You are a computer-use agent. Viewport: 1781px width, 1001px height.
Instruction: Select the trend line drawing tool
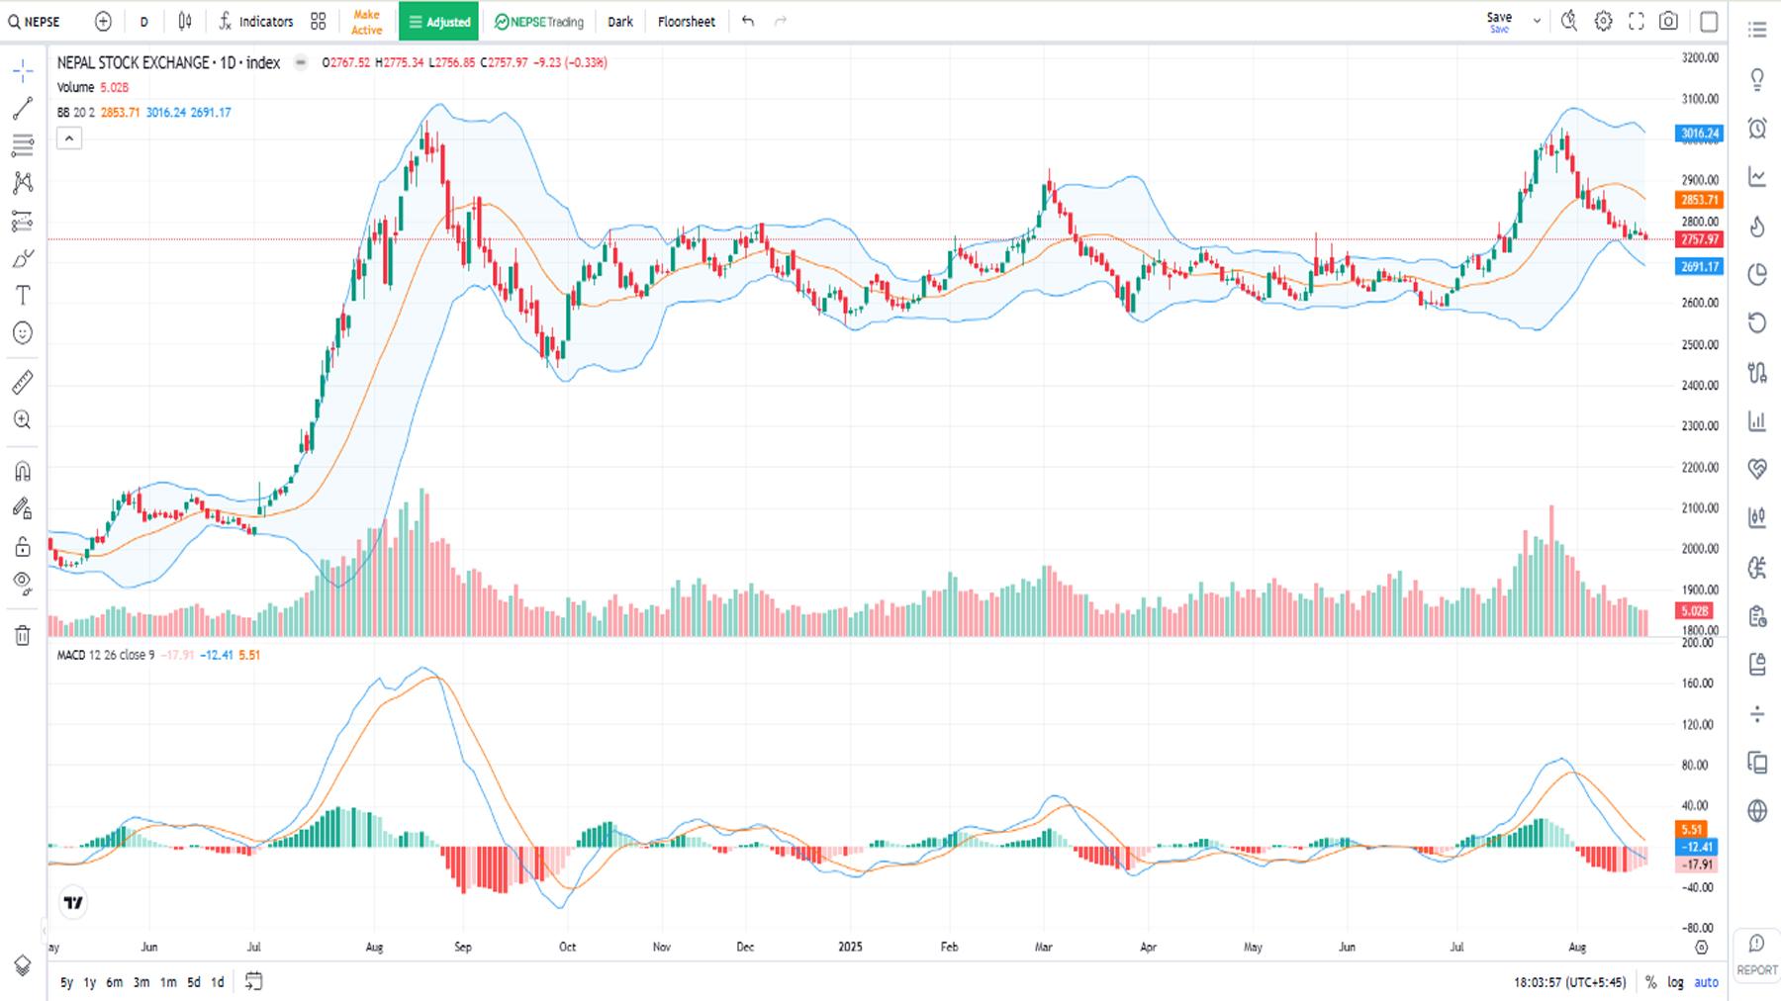[x=23, y=109]
